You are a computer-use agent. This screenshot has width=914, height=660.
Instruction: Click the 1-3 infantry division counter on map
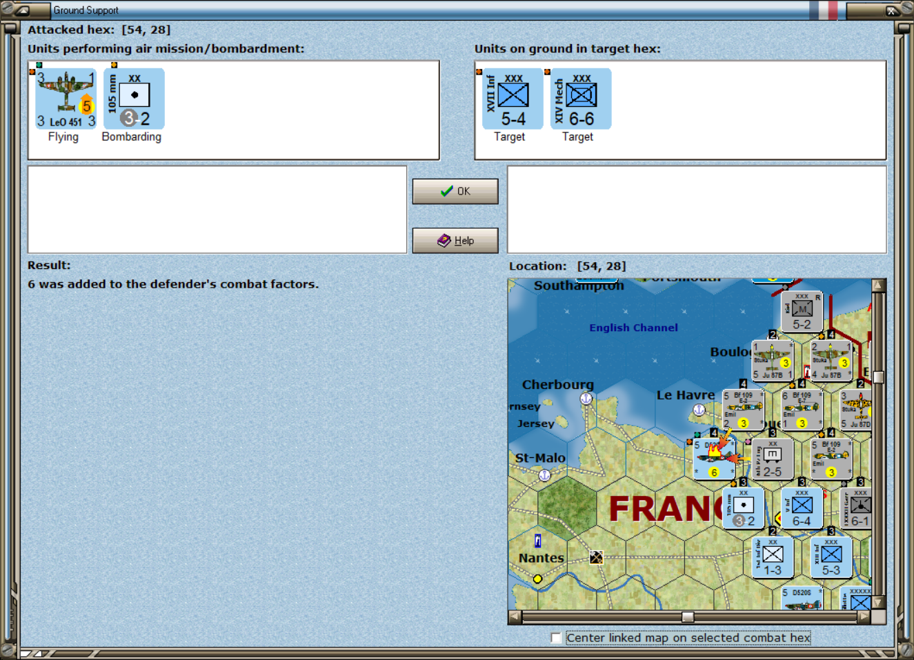(773, 557)
